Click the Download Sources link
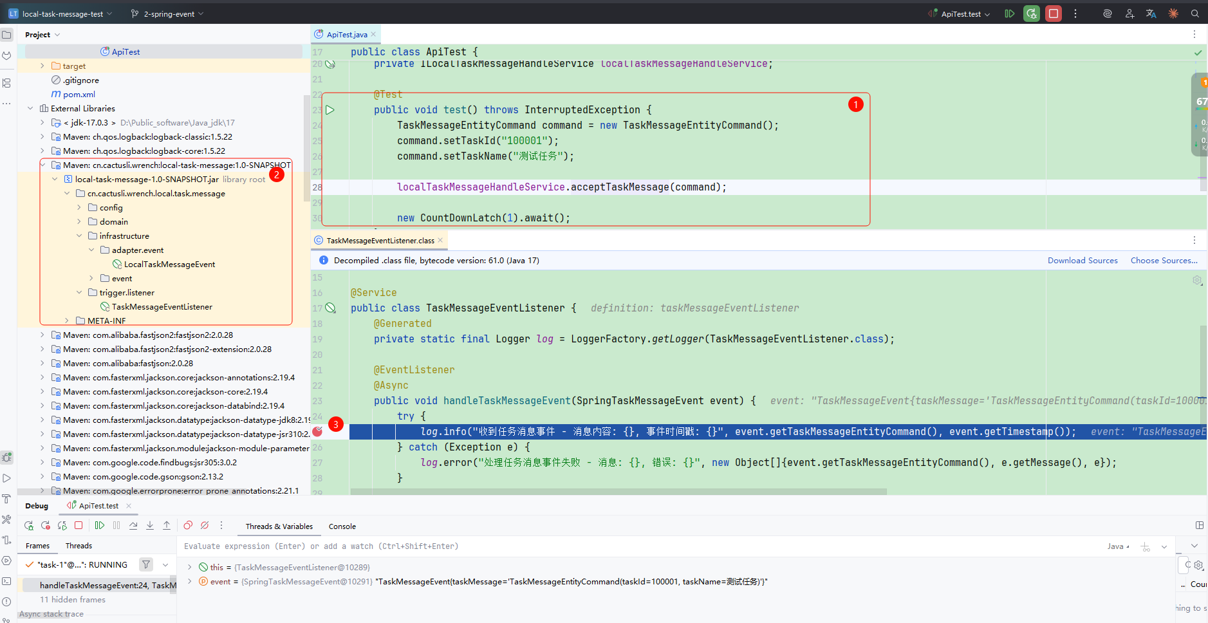 coord(1082,261)
